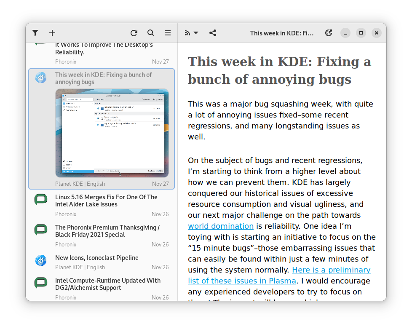This screenshot has height=329, width=412.
Task: Expand the RSS view mode dropdown
Action: pos(192,33)
